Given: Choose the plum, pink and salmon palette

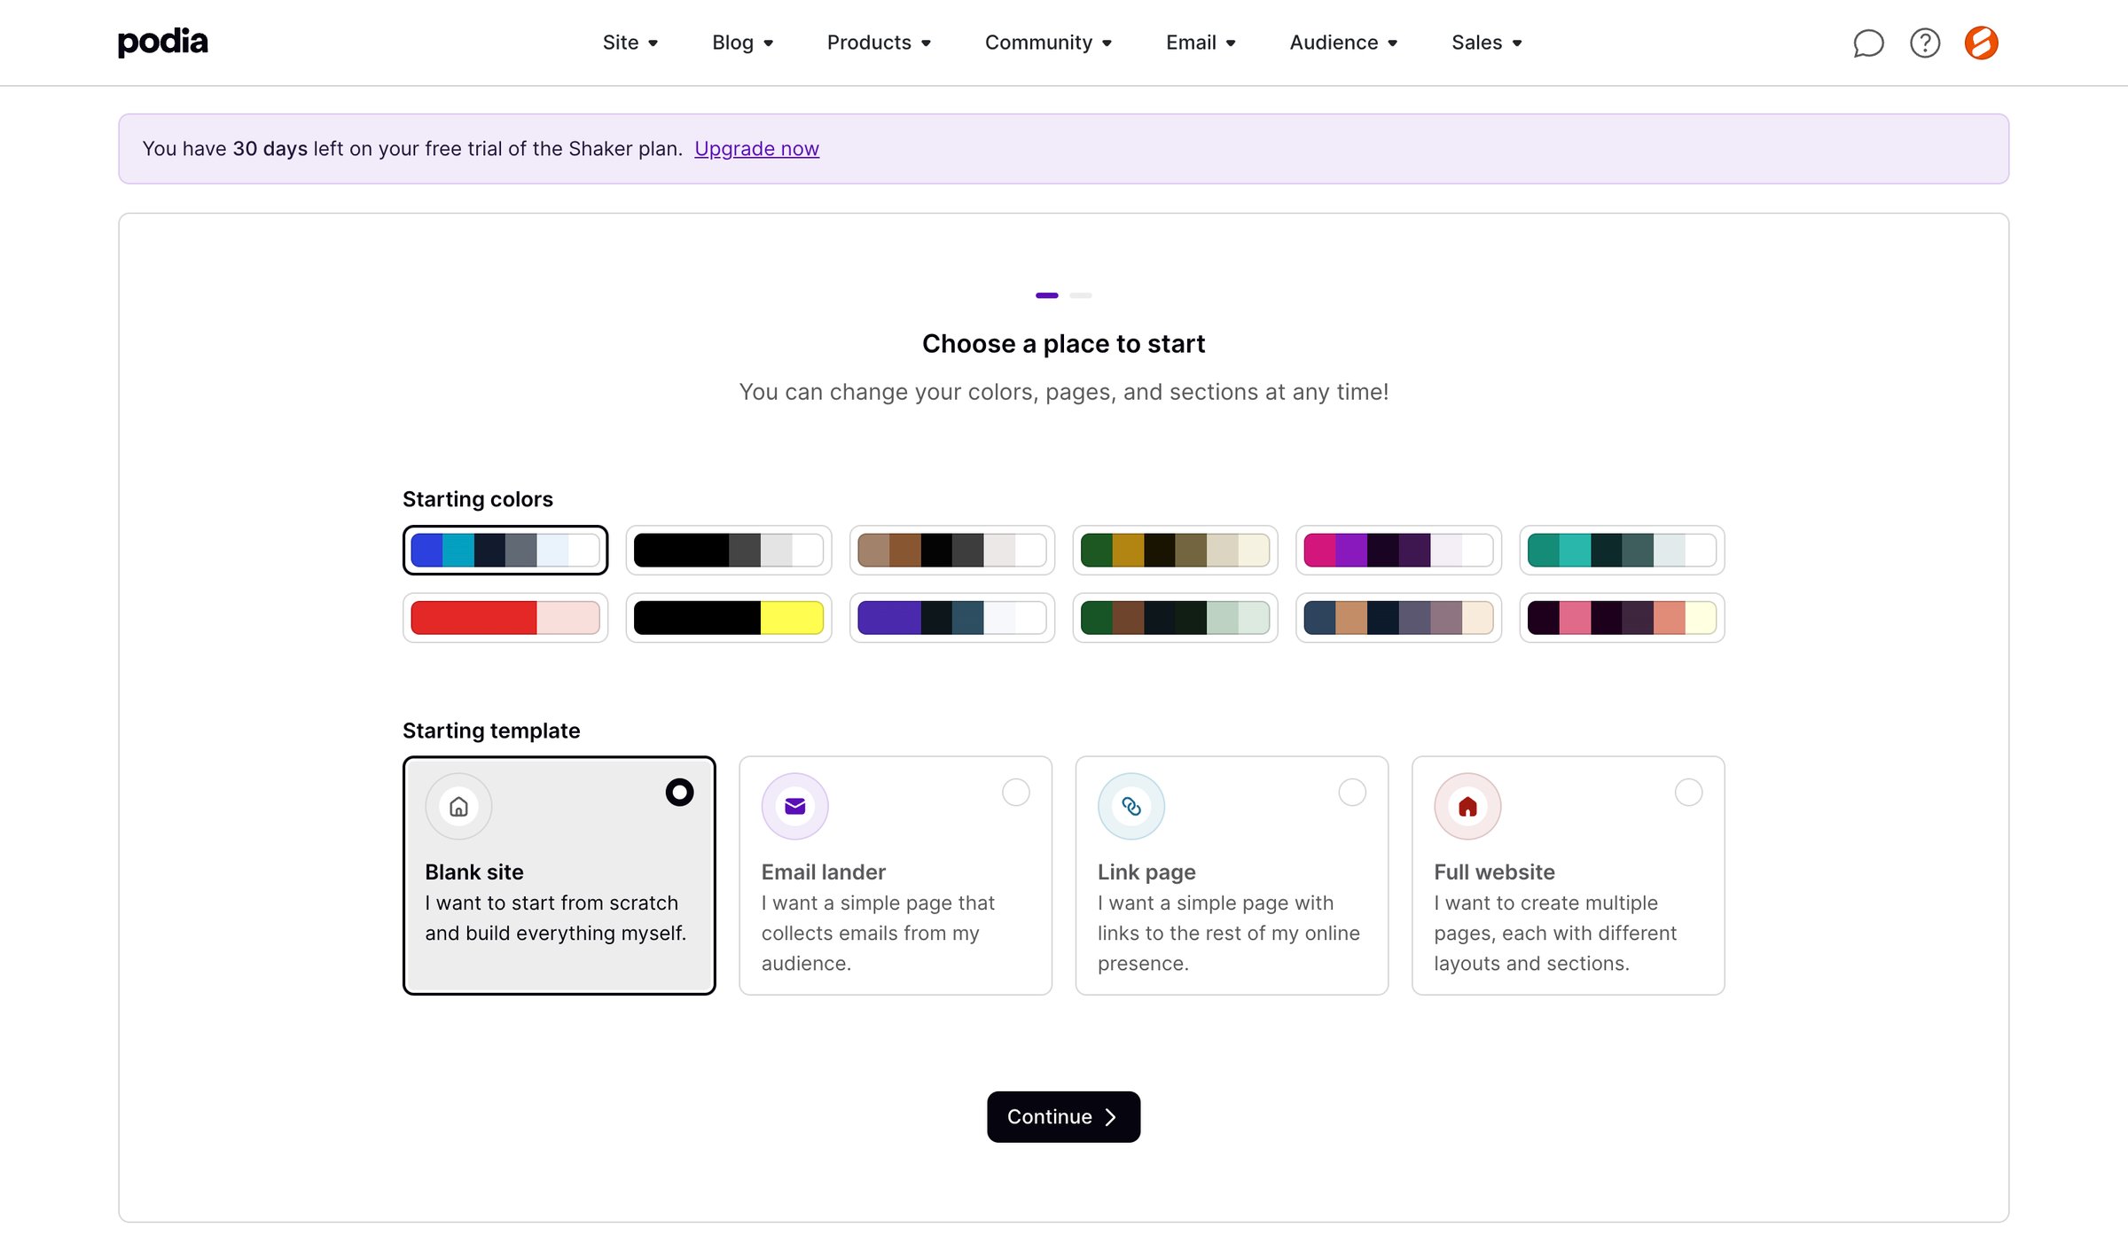Looking at the screenshot, I should (x=1622, y=617).
